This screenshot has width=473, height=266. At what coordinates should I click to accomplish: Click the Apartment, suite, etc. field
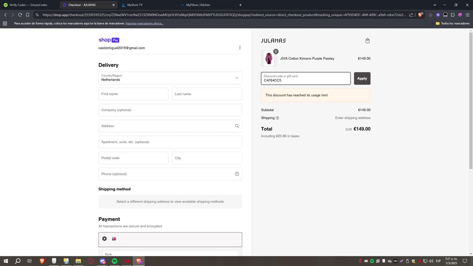pyautogui.click(x=170, y=142)
